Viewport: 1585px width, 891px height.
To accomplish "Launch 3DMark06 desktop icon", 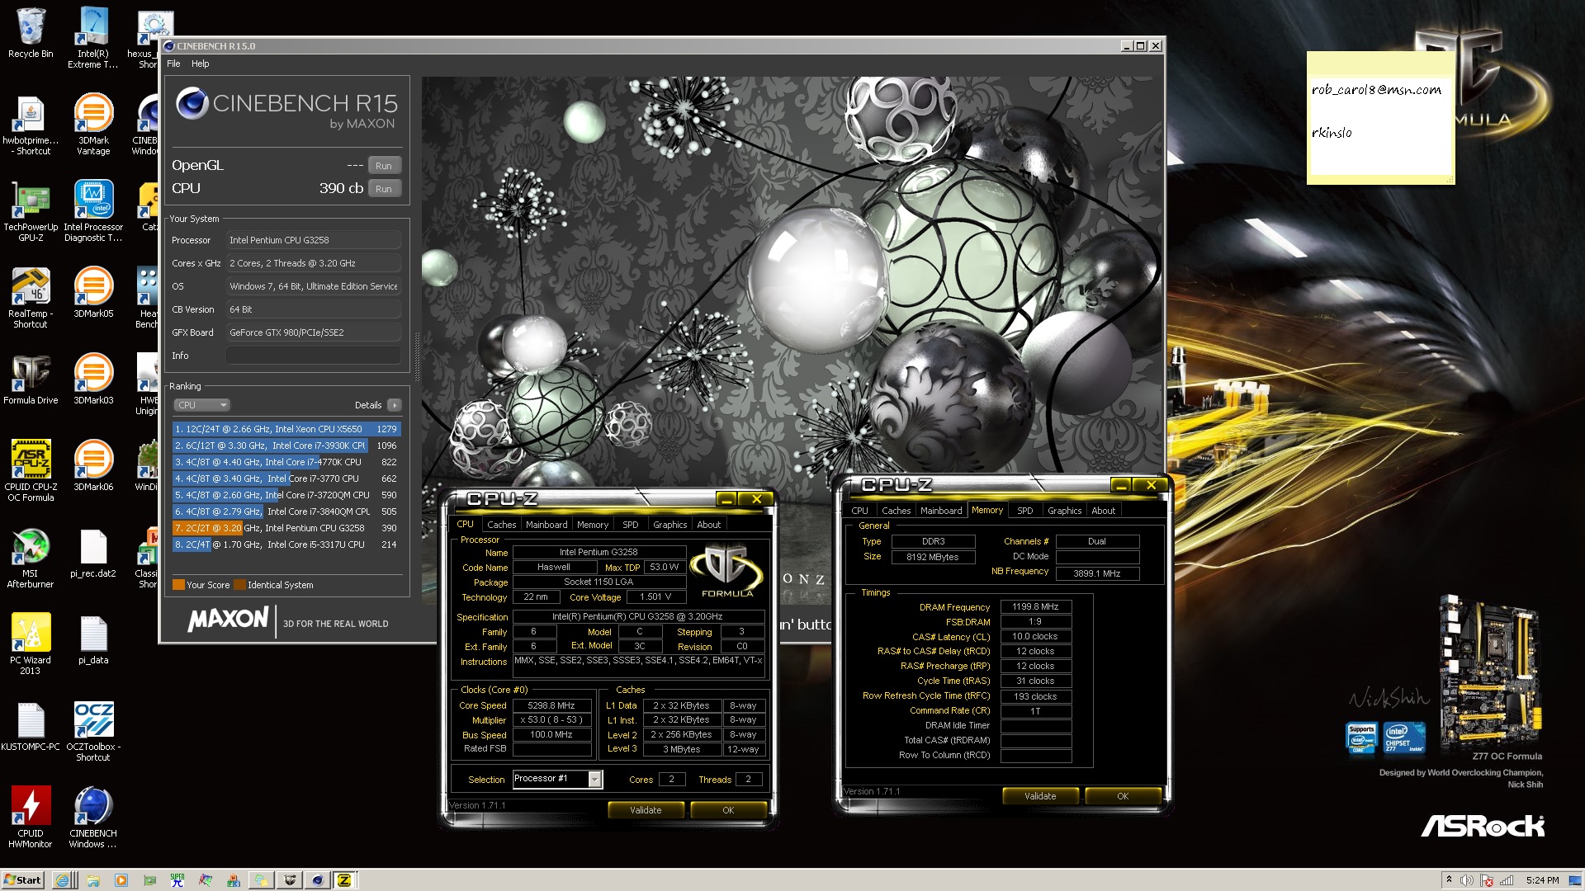I will pos(93,466).
